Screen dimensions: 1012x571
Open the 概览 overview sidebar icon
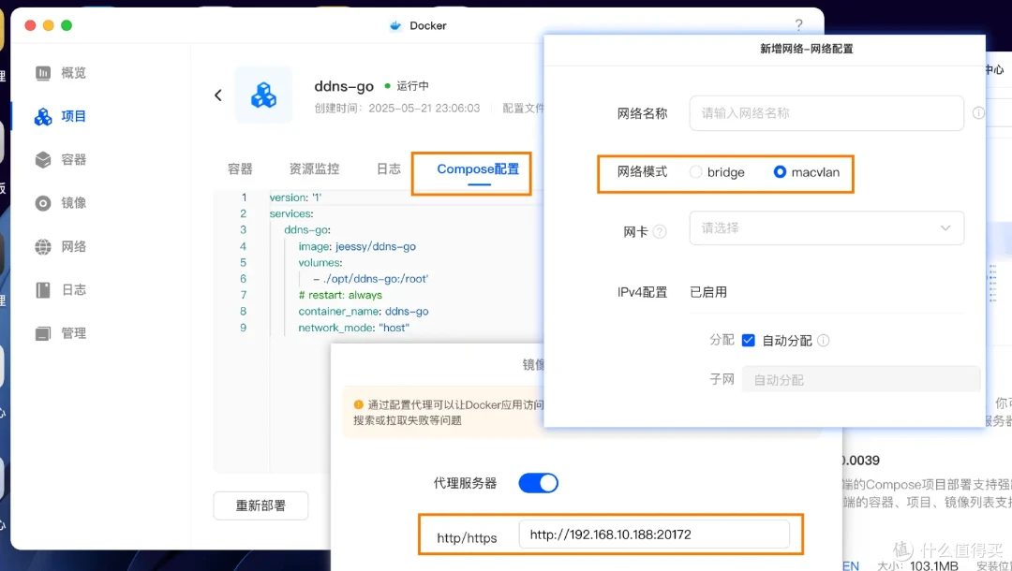click(43, 73)
